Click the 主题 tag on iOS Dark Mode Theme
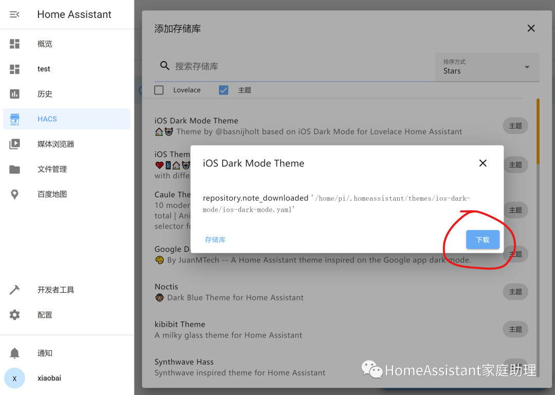The height and width of the screenshot is (395, 555). point(515,126)
